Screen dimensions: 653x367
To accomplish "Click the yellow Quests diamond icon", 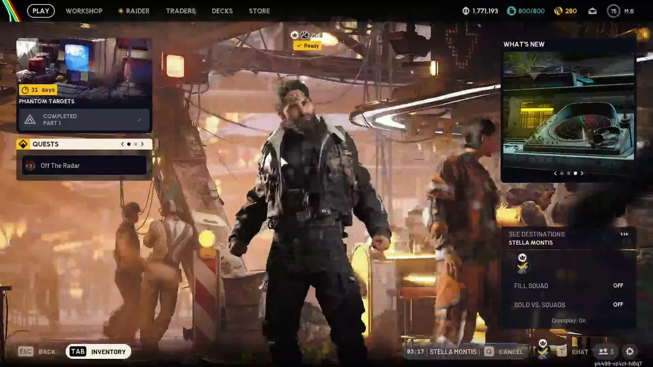I will [x=23, y=144].
